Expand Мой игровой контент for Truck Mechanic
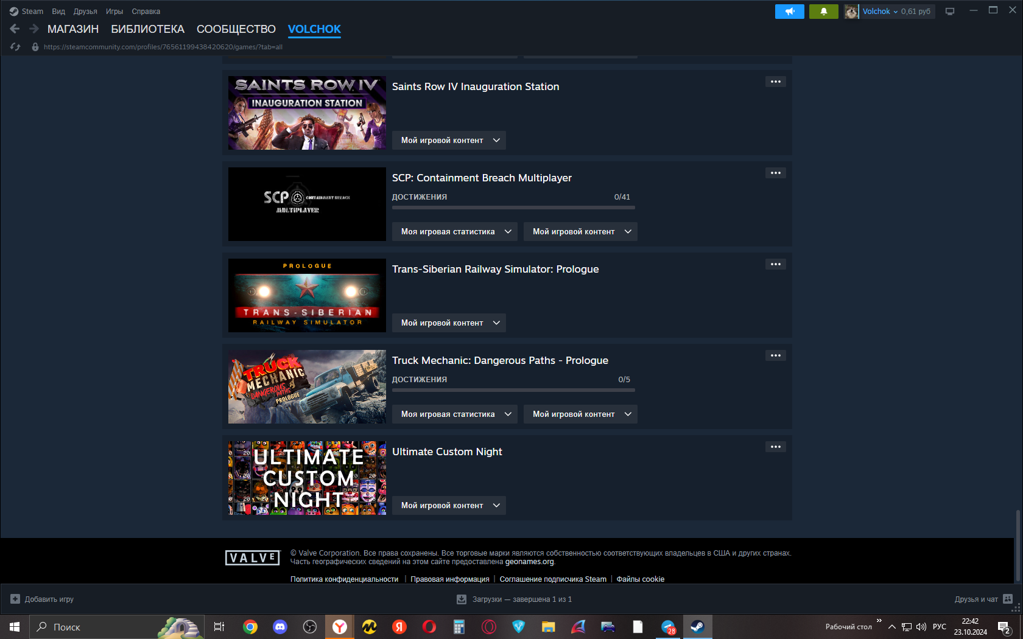1023x639 pixels. pos(580,414)
